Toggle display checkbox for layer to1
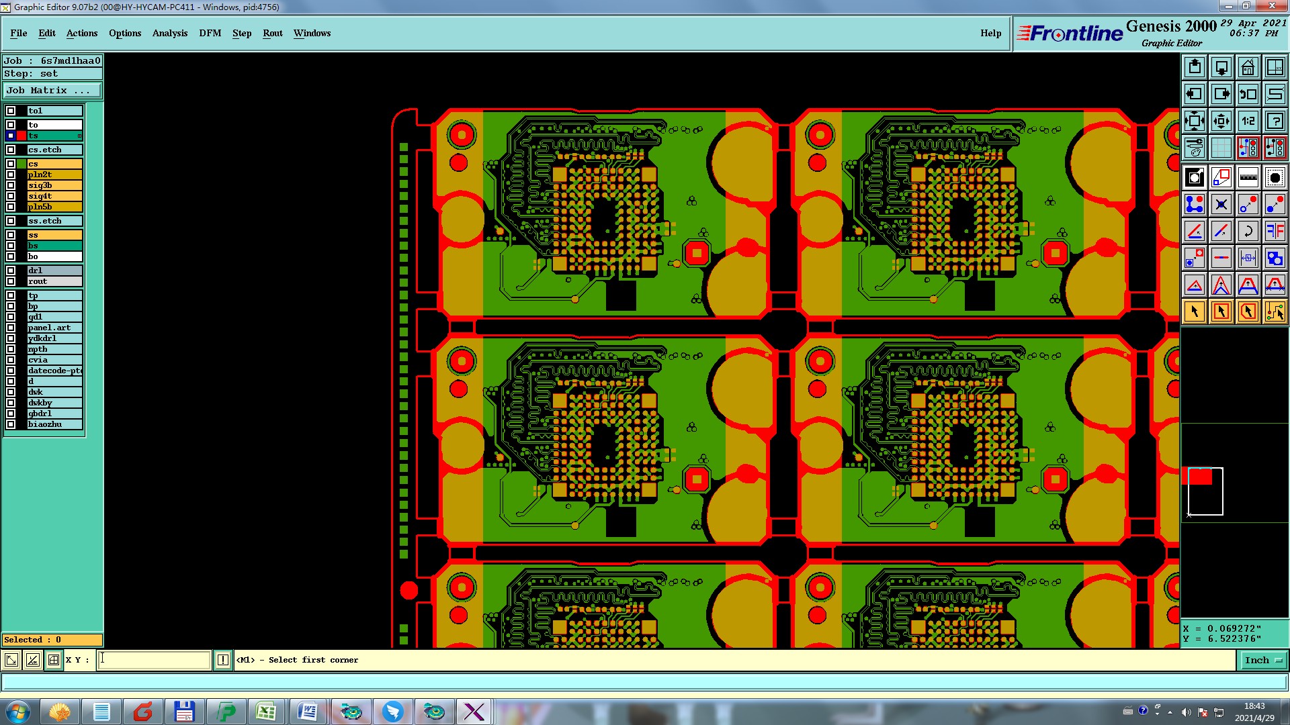 11,111
